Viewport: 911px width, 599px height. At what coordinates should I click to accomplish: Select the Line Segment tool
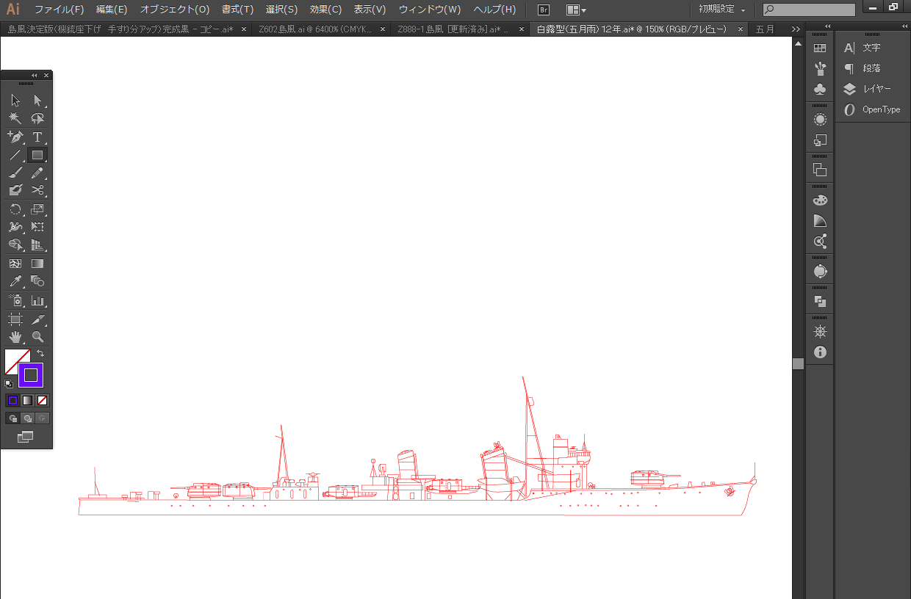pos(15,155)
